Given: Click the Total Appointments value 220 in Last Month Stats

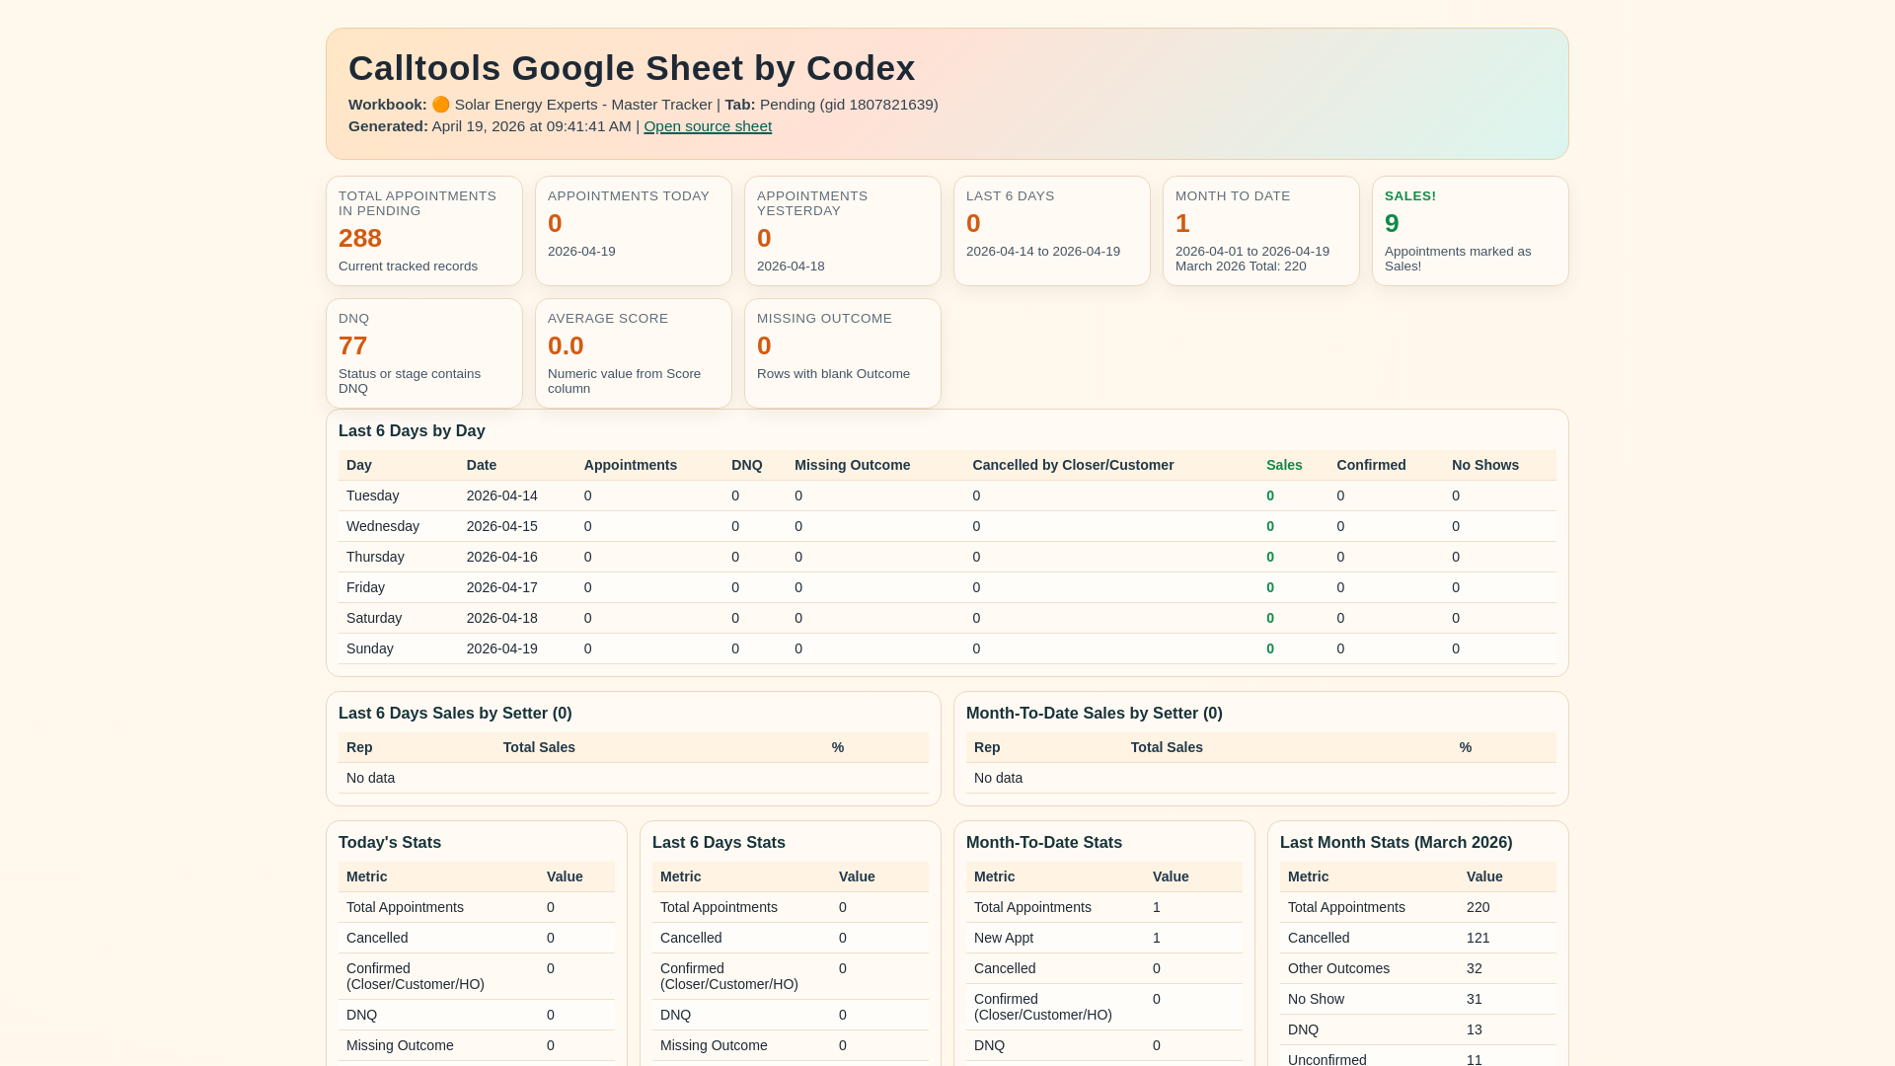Looking at the screenshot, I should tap(1478, 907).
